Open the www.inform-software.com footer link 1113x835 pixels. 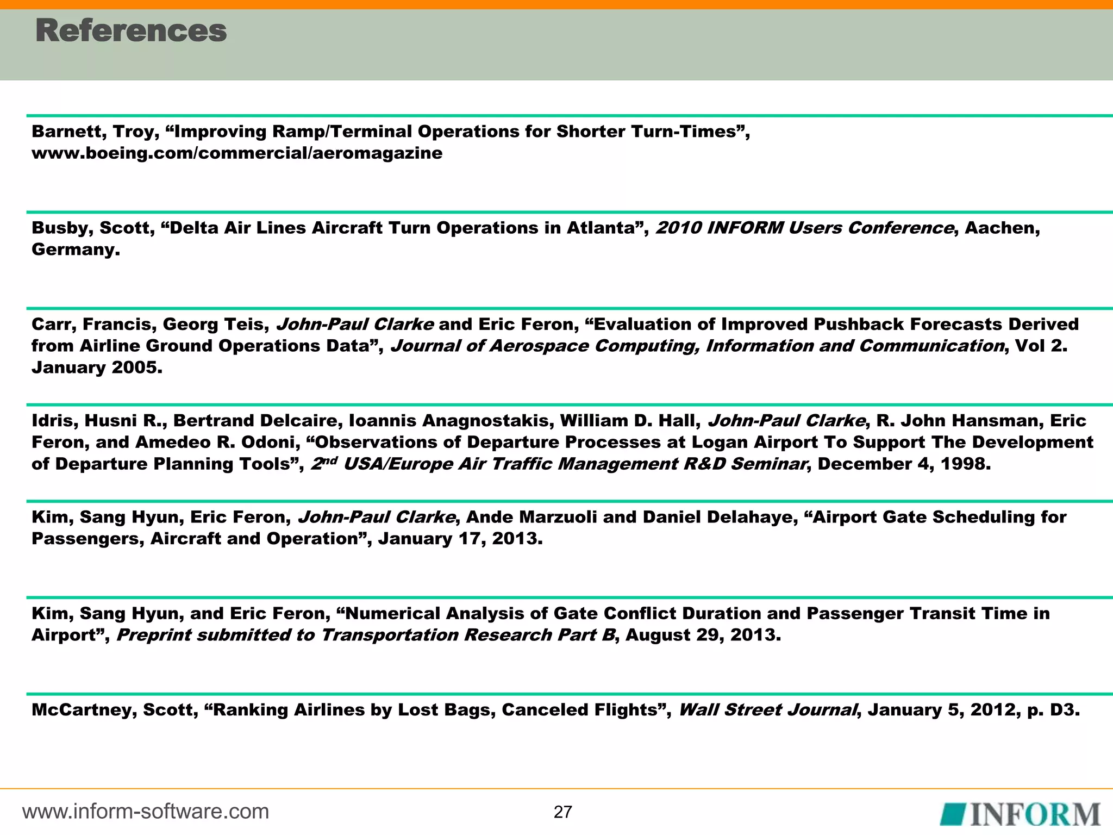point(146,812)
